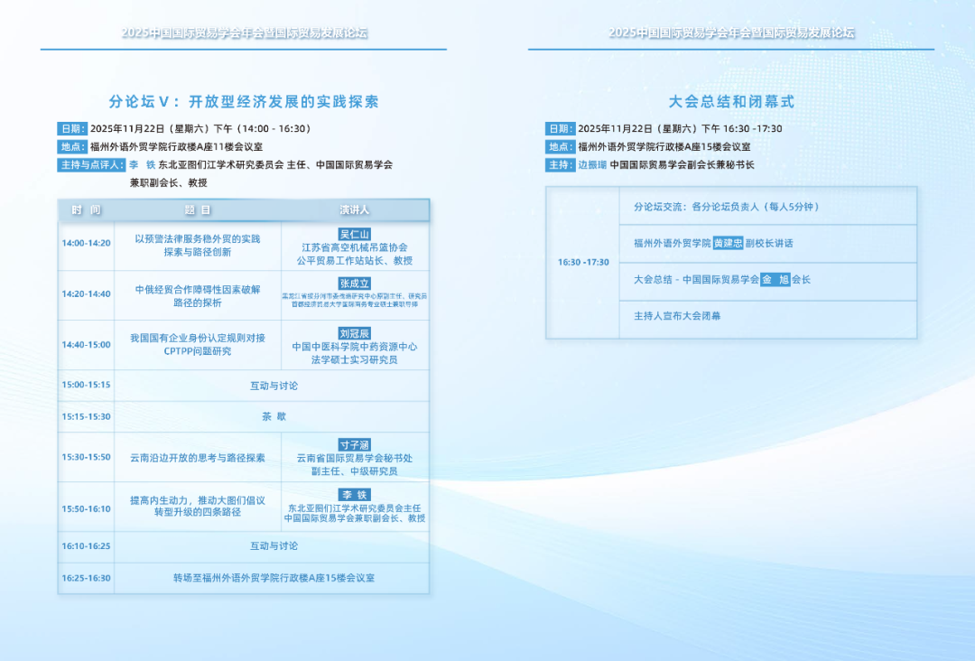The image size is (975, 661).
Task: Select the 寸子涵 speaker name badge
Action: coord(354,444)
